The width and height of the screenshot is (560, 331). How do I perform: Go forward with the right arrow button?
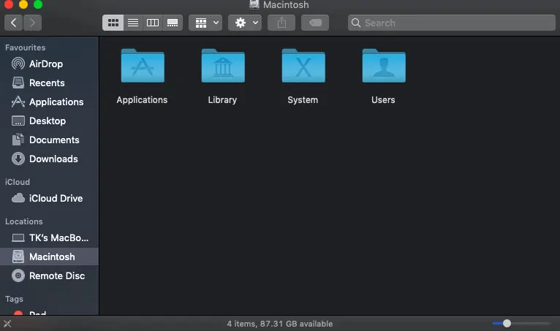(32, 23)
